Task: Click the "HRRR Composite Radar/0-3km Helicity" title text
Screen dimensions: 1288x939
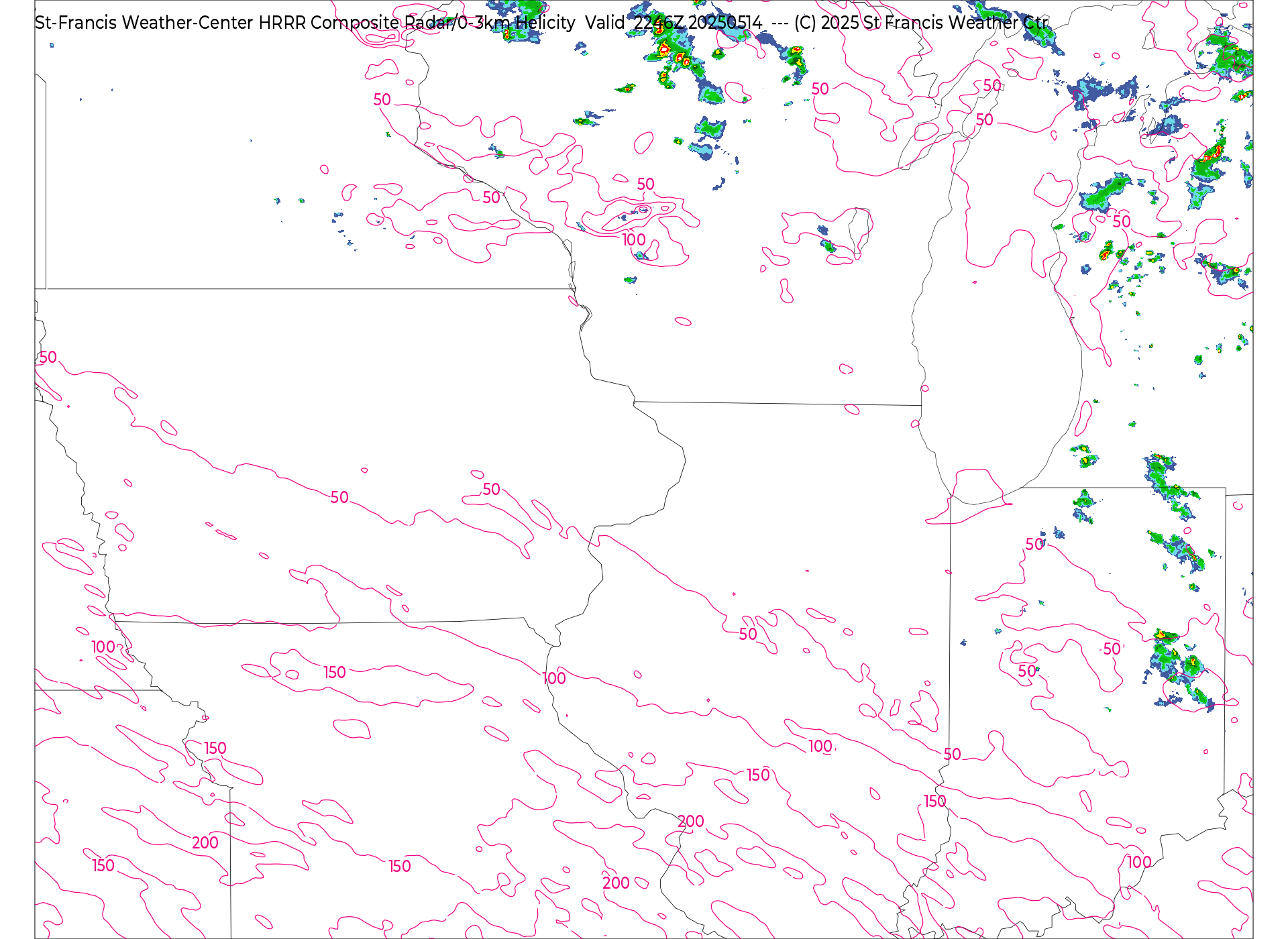Action: coord(417,23)
